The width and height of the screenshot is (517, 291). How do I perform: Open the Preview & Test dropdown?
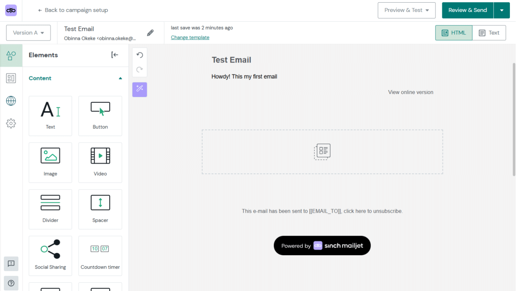tap(406, 10)
